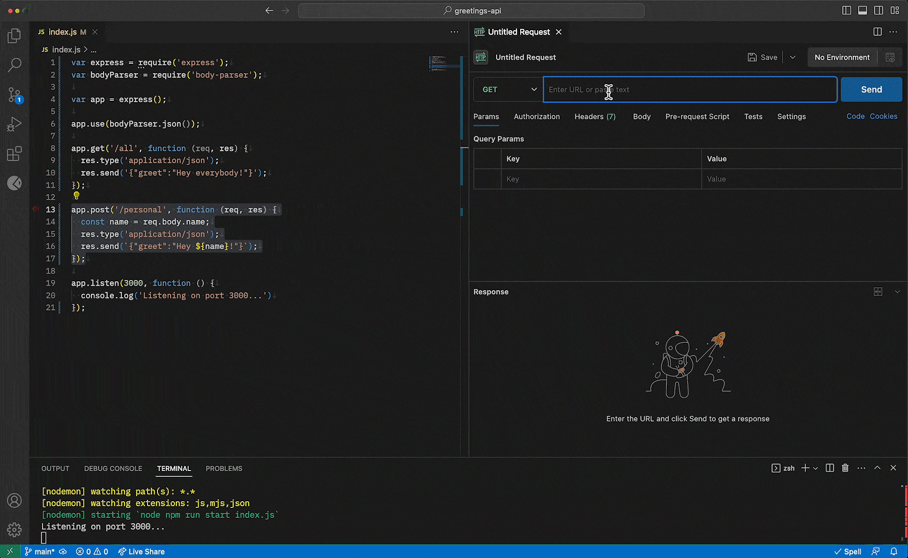The image size is (908, 558).
Task: Open Customize Layout icon in title bar
Action: point(895,10)
